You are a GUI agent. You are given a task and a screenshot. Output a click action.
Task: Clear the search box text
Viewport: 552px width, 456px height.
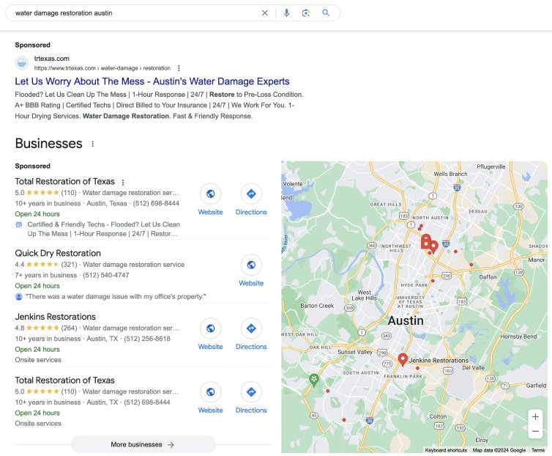point(265,12)
